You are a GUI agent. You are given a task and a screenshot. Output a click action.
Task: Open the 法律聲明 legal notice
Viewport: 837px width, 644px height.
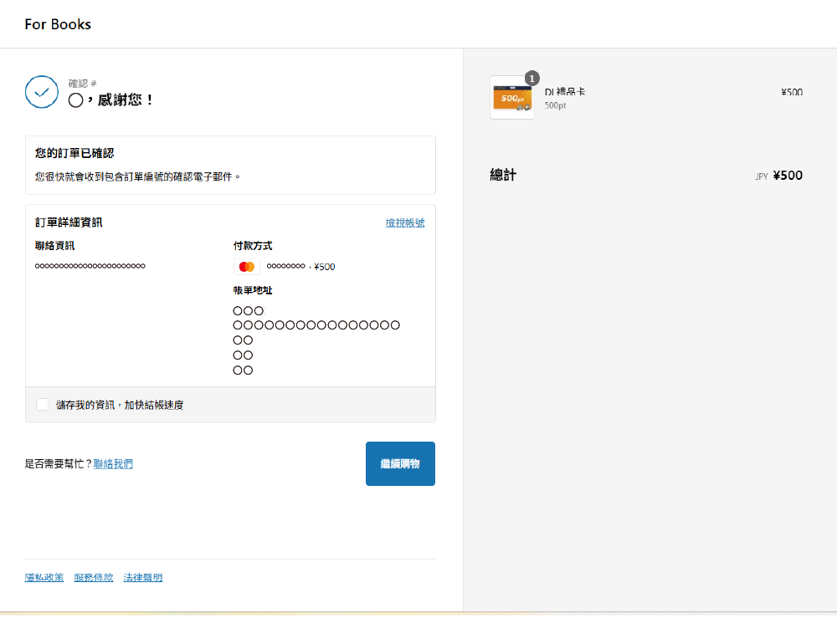142,577
